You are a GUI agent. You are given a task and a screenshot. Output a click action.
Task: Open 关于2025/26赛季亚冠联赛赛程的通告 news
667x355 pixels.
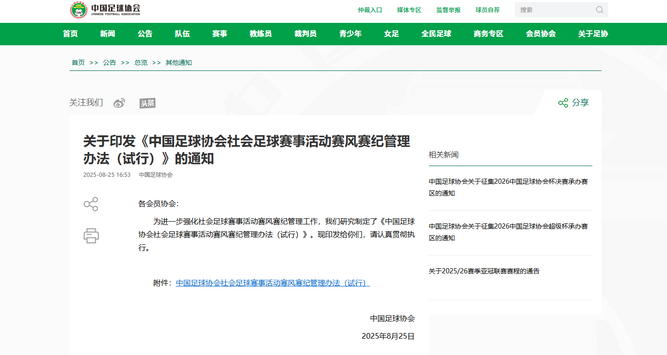click(484, 271)
